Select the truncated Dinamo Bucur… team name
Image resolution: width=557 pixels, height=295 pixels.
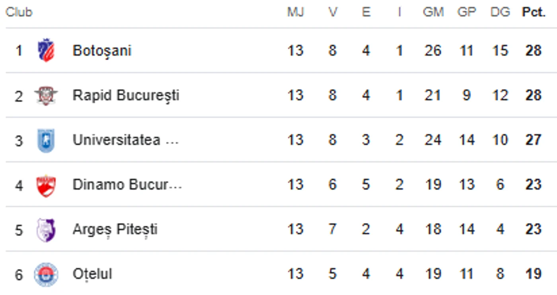[127, 185]
